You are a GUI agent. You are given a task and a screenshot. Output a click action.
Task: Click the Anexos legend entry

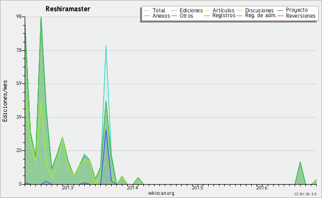click(161, 16)
